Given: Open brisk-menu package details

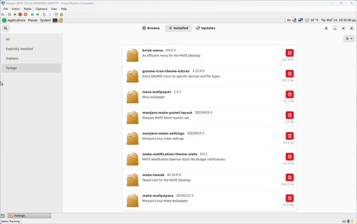Looking at the screenshot, I should 210,55.
